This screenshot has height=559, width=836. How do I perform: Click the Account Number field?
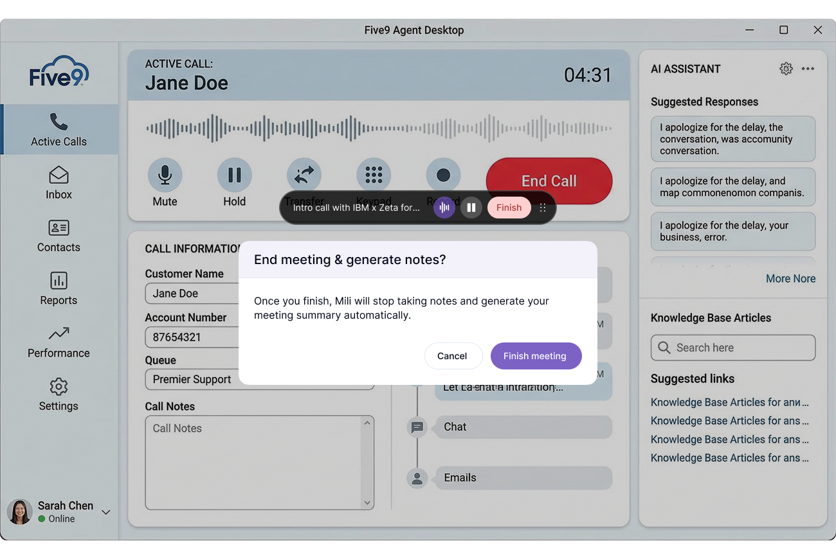click(x=192, y=337)
